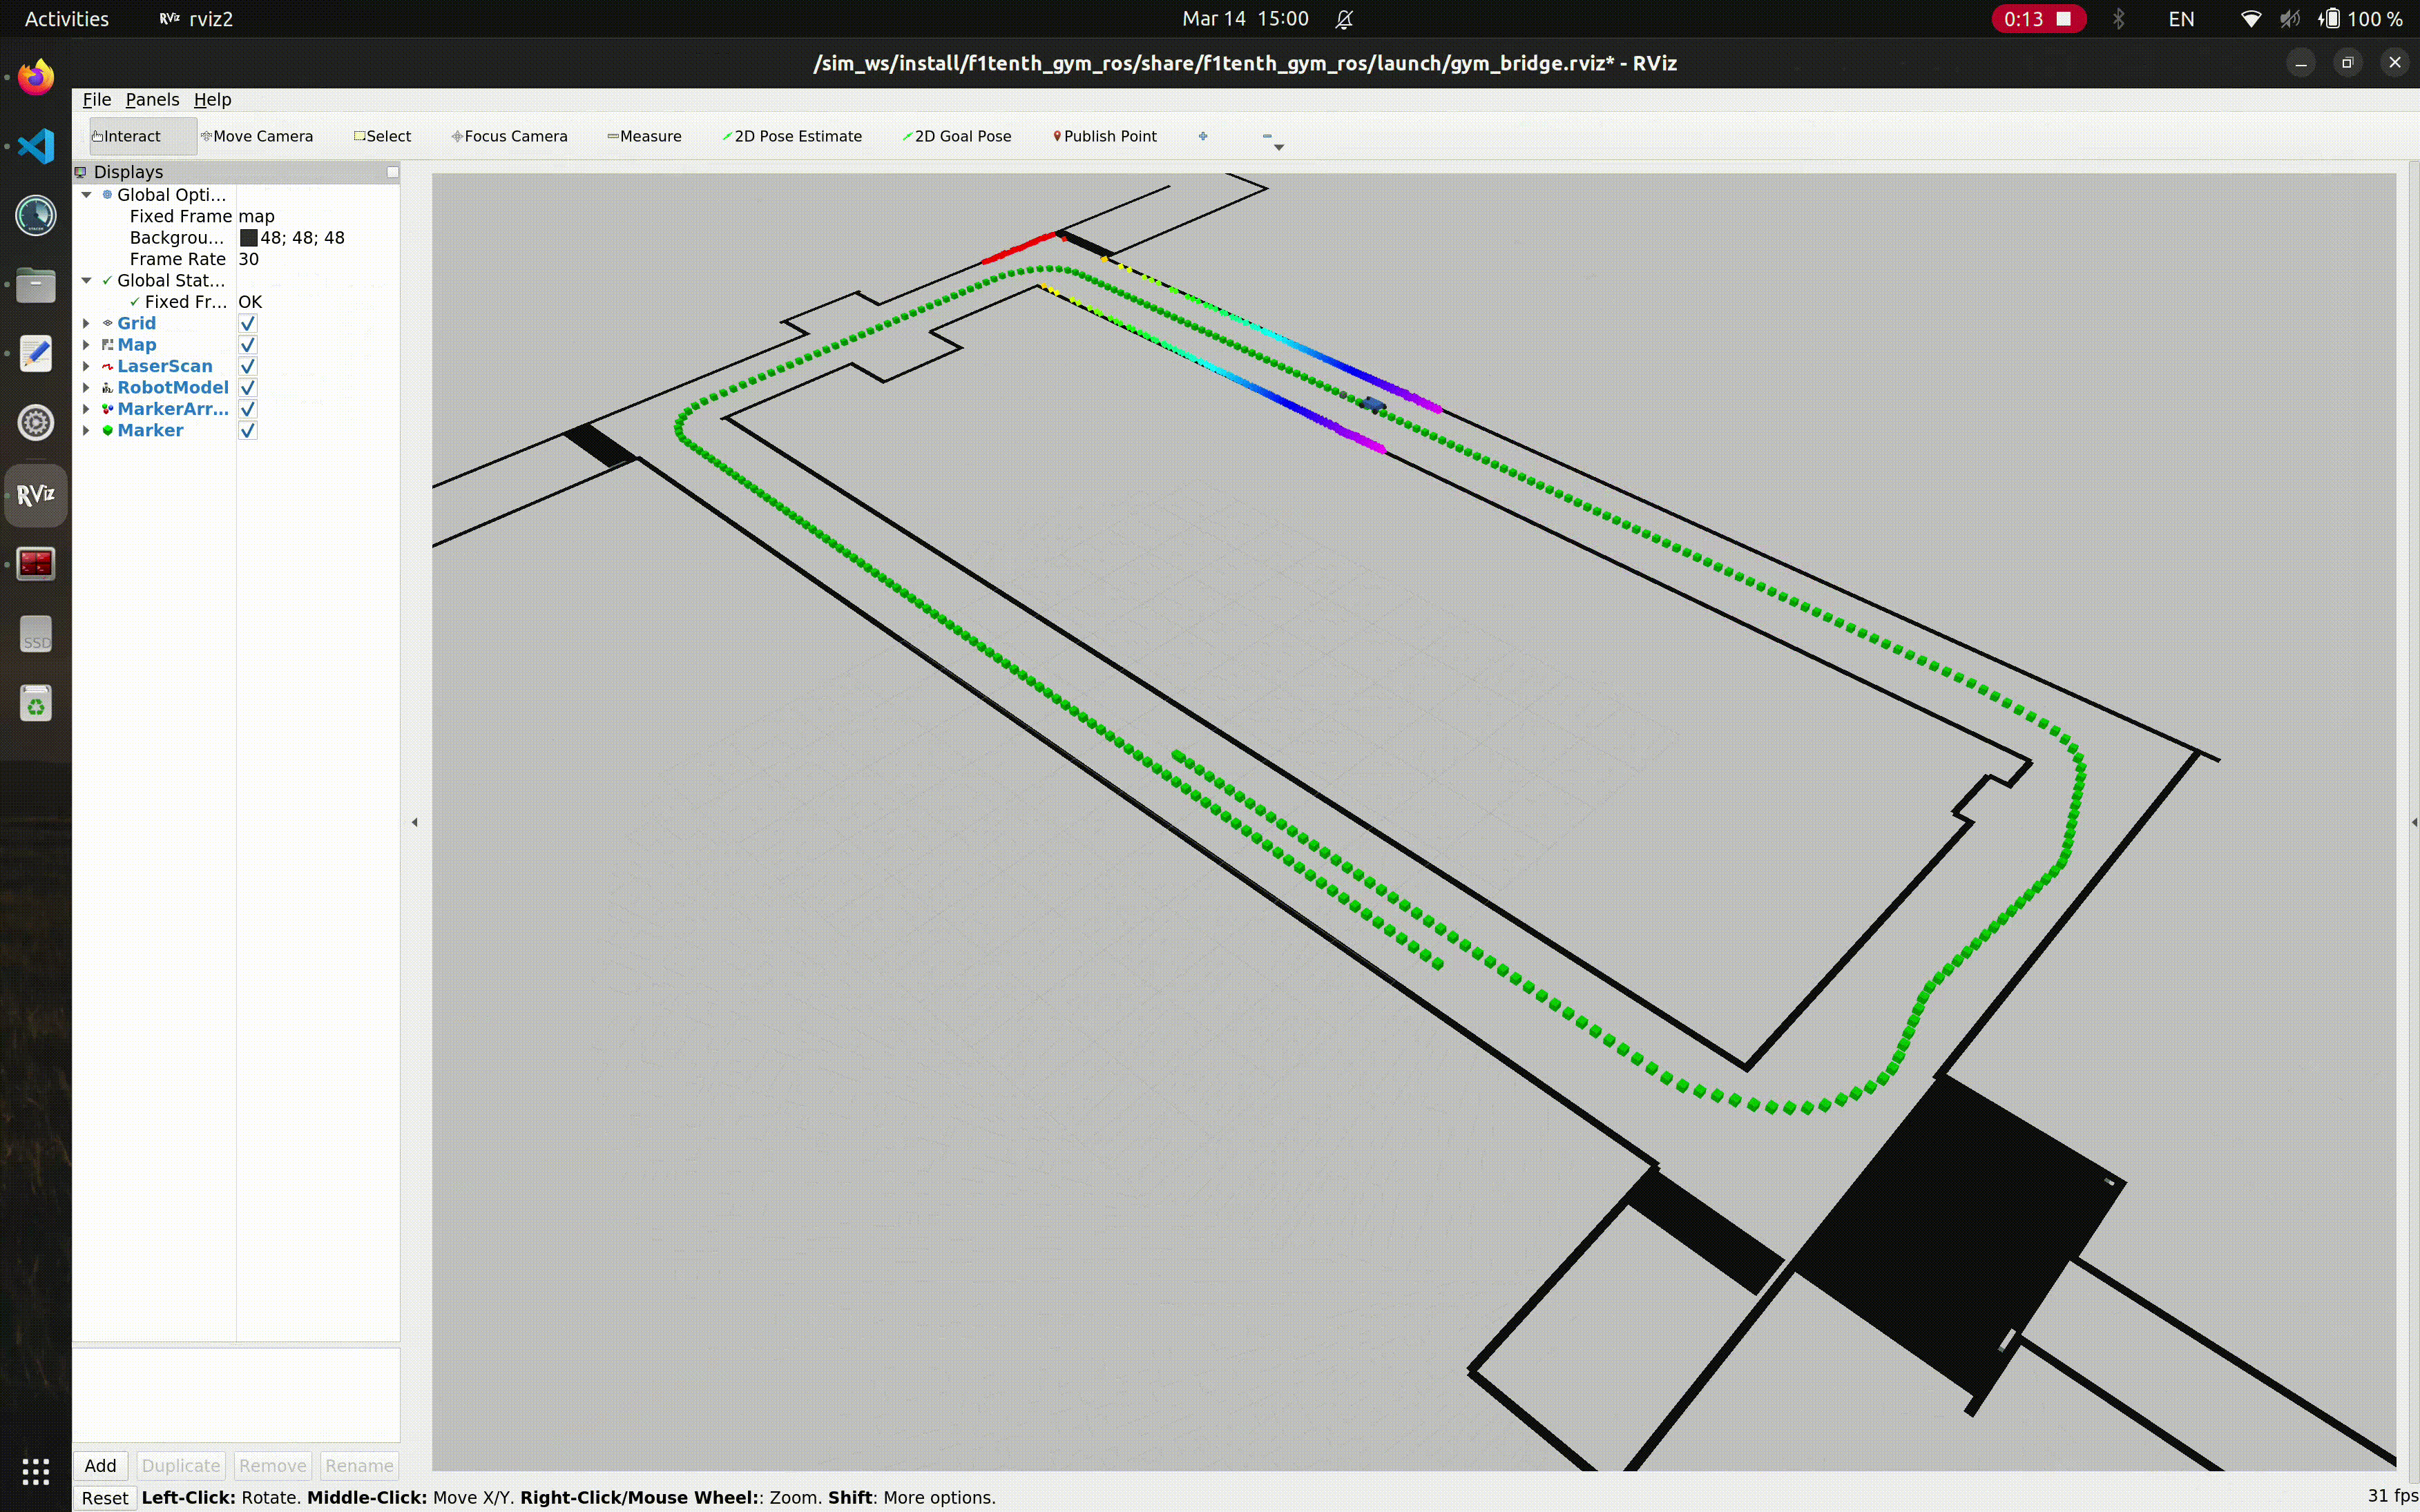Select the LaserScan display item
Image resolution: width=2420 pixels, height=1512 pixels.
[165, 366]
